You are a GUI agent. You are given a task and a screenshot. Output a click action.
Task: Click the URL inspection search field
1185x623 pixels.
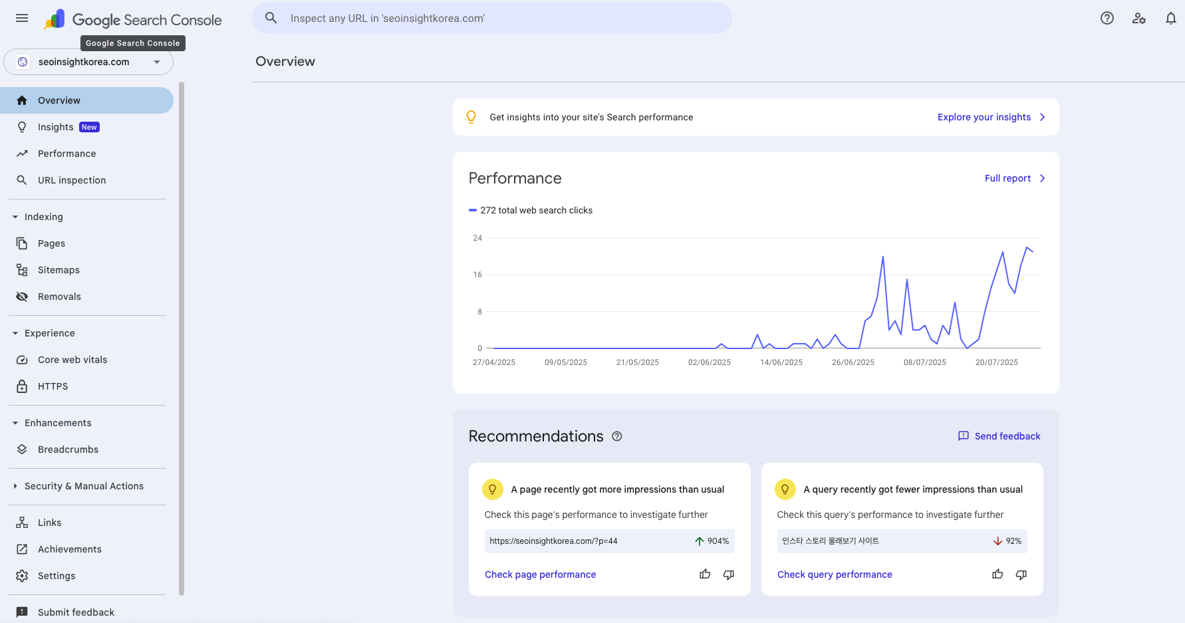pyautogui.click(x=492, y=18)
